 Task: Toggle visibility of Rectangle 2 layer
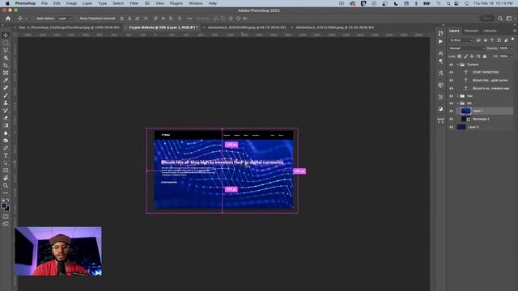(452, 119)
